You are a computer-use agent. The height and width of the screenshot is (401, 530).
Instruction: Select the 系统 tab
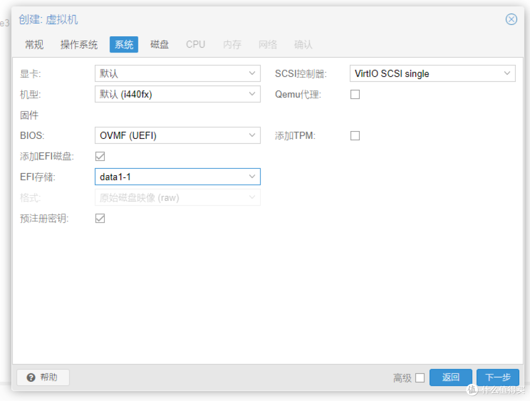pyautogui.click(x=124, y=44)
